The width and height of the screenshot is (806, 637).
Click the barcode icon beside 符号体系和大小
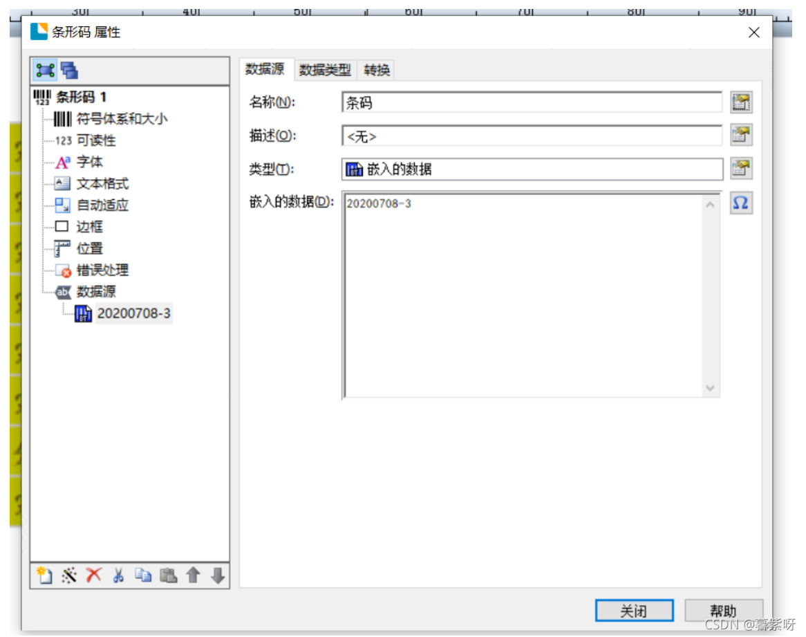coord(63,119)
